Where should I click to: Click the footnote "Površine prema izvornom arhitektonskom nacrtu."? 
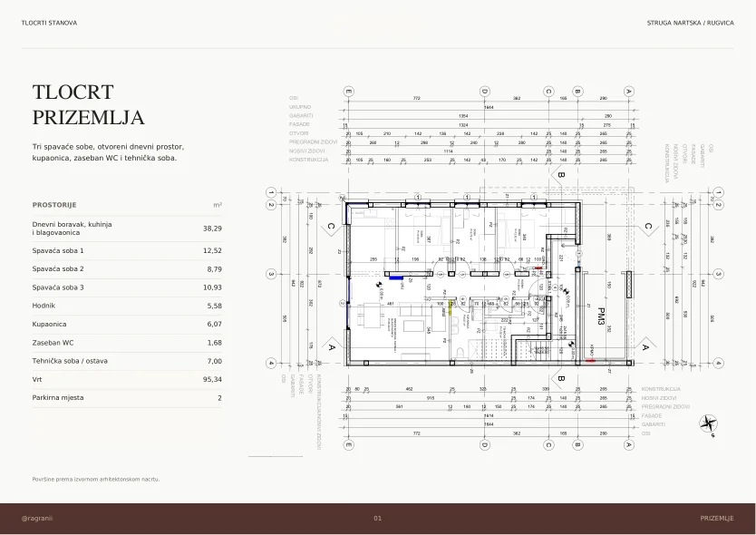pyautogui.click(x=96, y=480)
